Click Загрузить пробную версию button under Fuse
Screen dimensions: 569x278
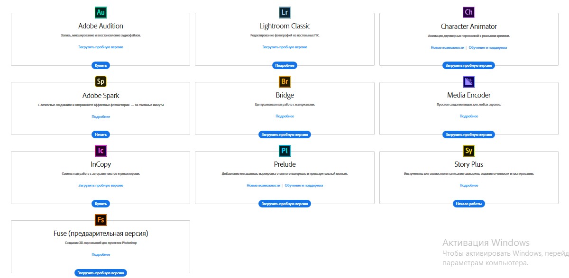pos(101,273)
